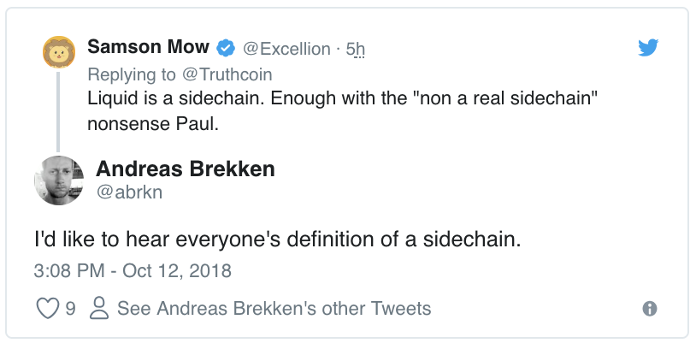Open Samson Mow's lion avatar

click(58, 55)
